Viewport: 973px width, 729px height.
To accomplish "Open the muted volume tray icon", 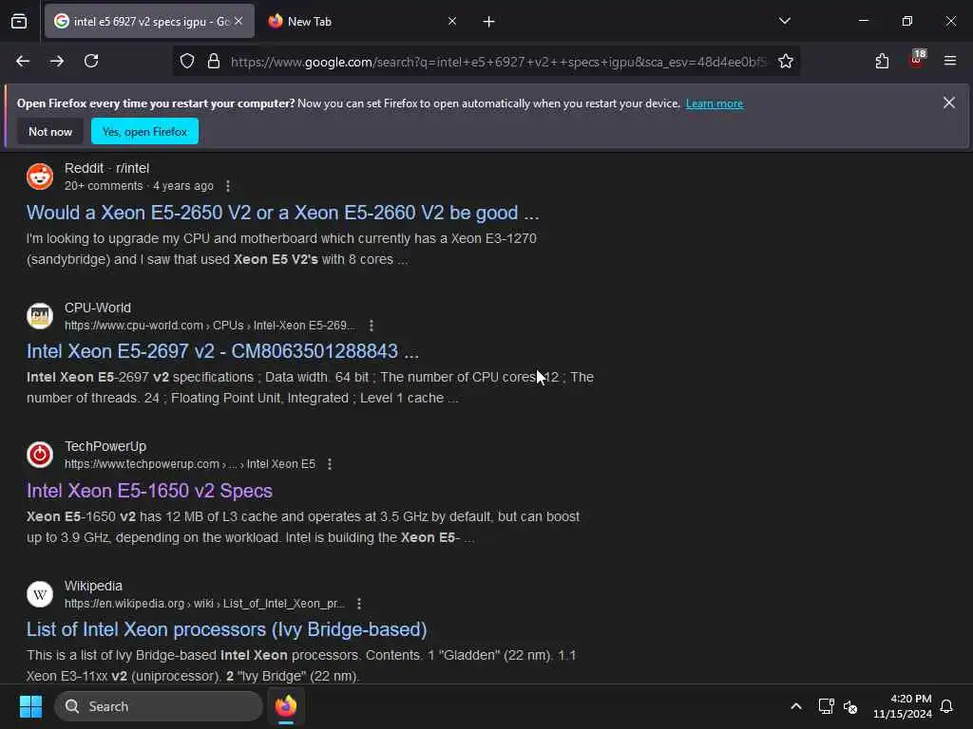I will pyautogui.click(x=850, y=706).
